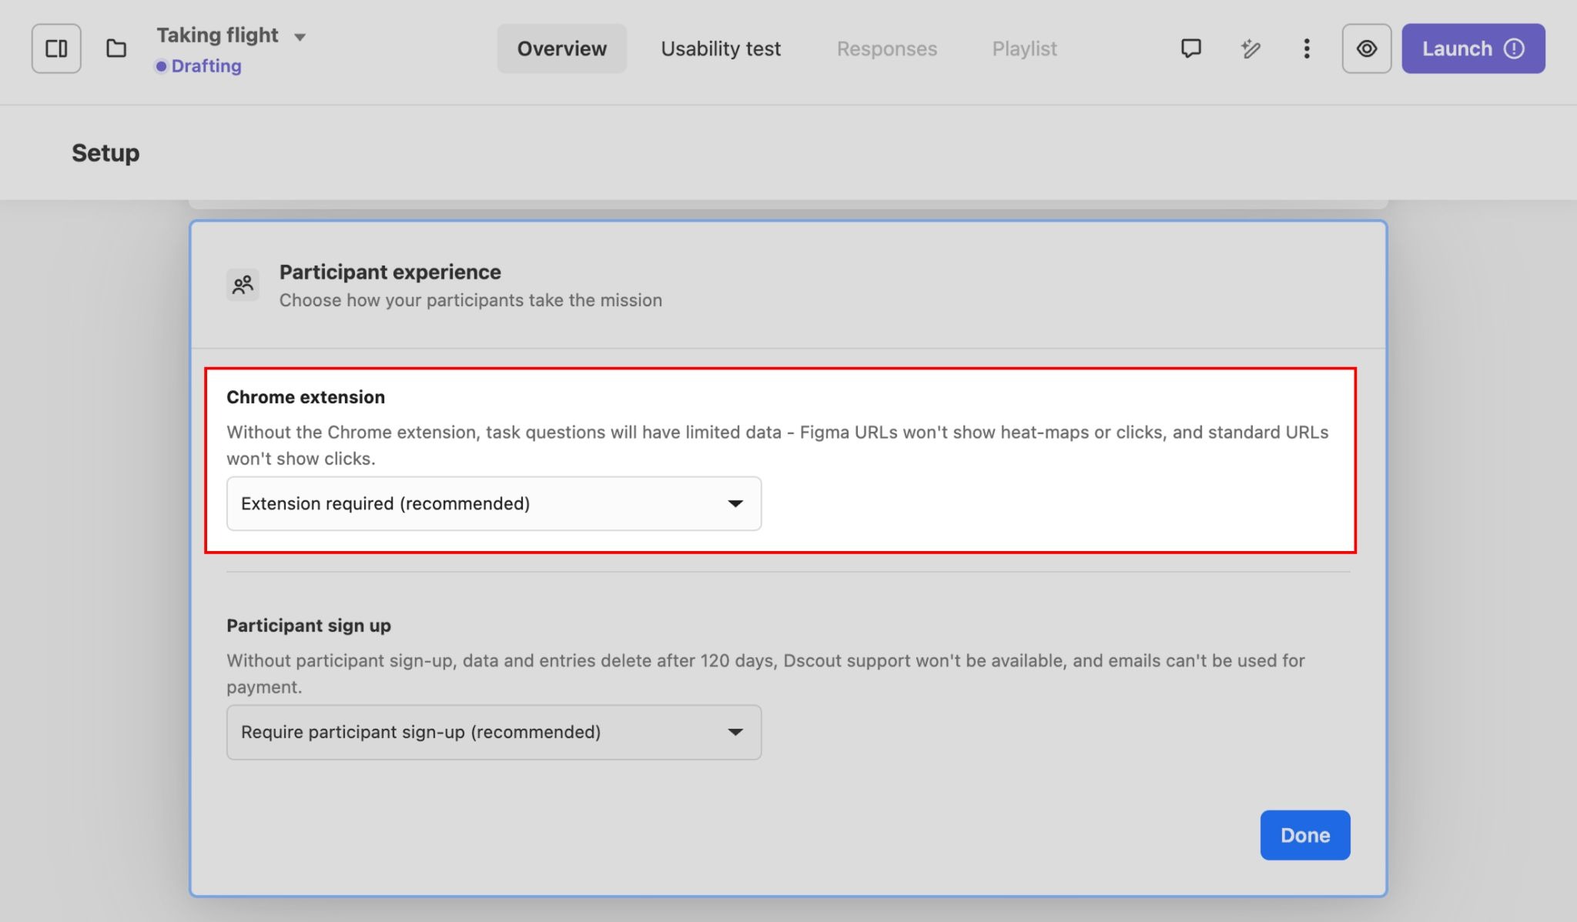Open Require participant sign-up dropdown
1577x922 pixels.
coord(494,732)
